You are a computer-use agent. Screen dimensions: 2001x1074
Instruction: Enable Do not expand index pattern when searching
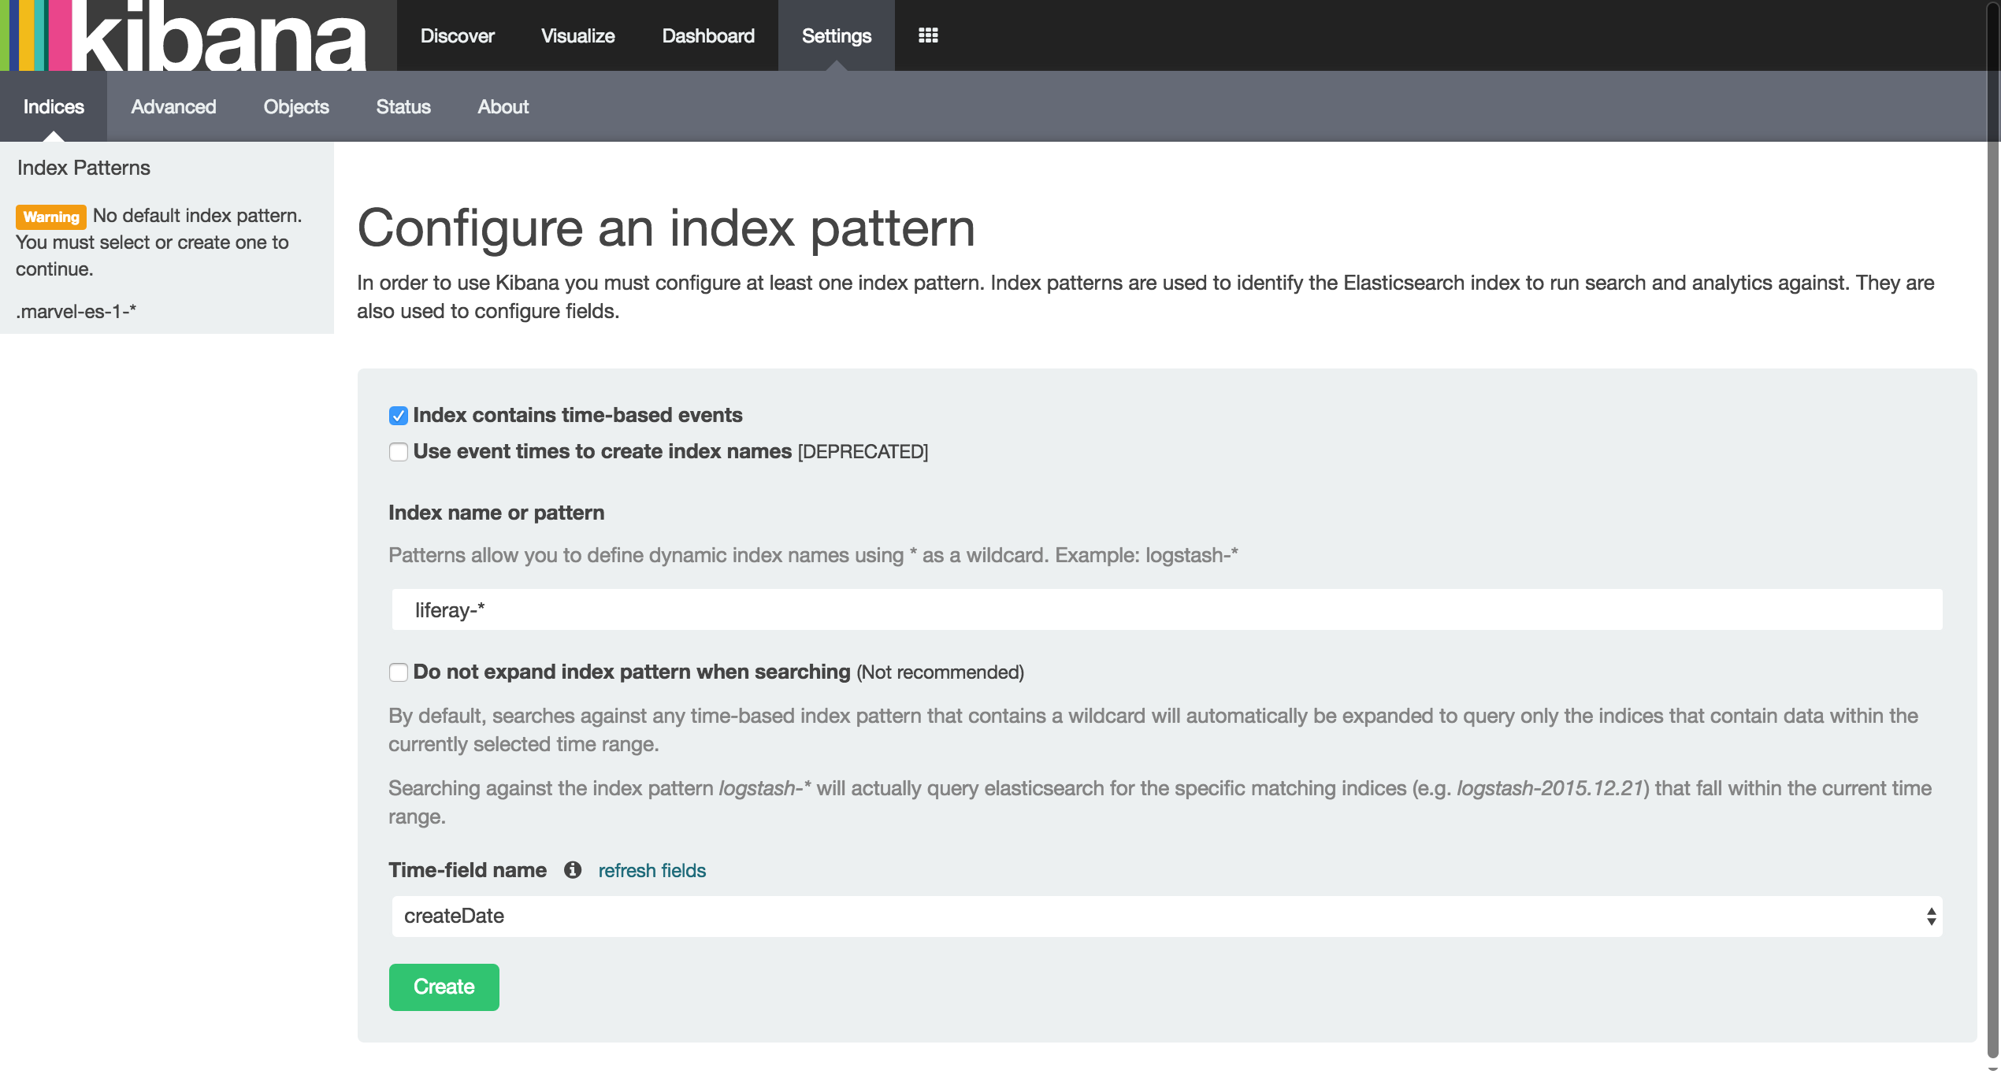(395, 672)
